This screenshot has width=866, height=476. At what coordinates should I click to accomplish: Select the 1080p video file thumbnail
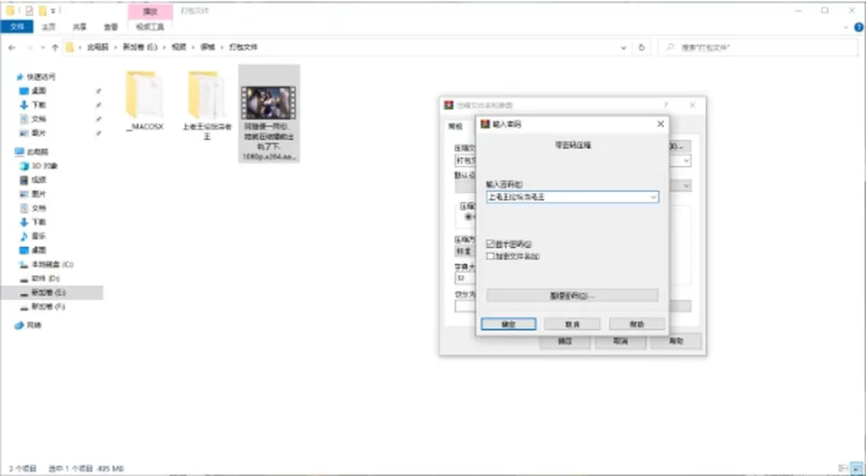pos(269,103)
